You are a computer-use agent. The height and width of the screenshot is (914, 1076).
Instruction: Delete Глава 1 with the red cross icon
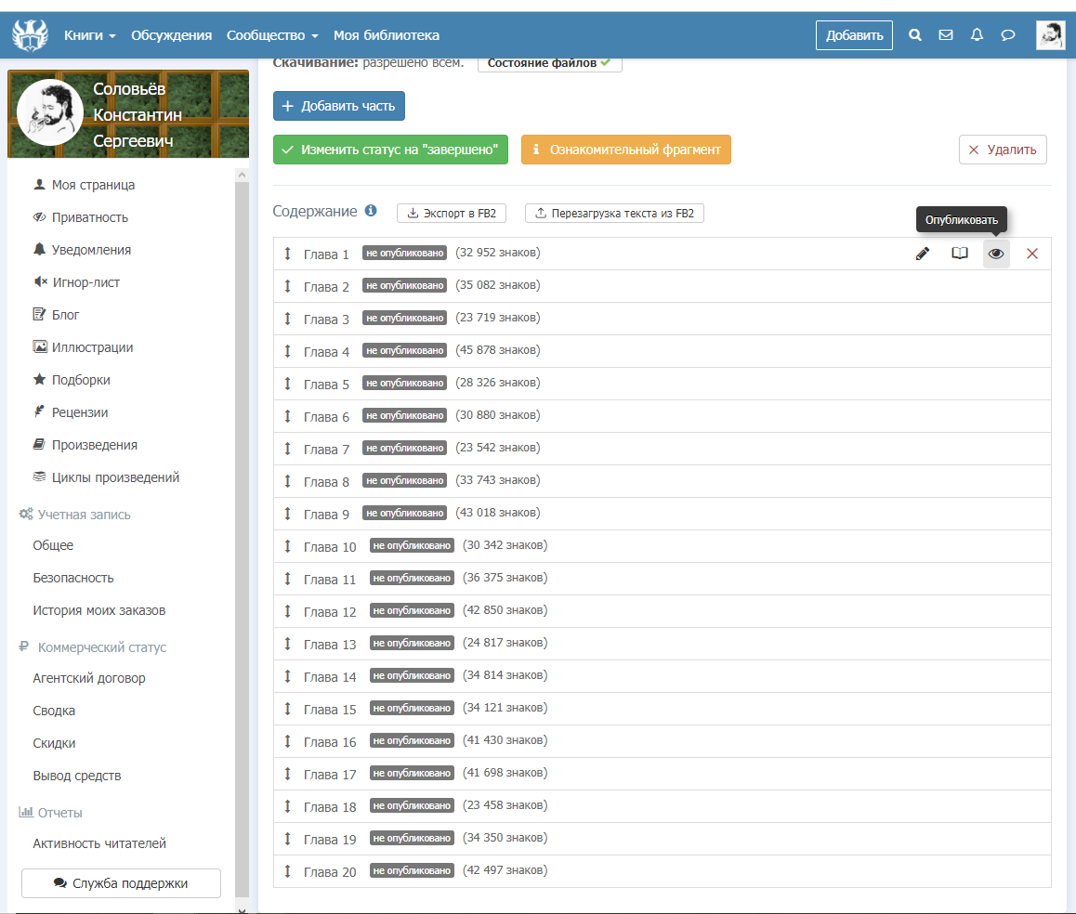(x=1032, y=254)
